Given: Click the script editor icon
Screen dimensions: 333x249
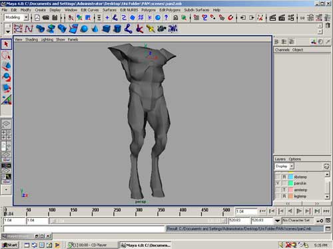Looking at the screenshot, I should (328, 228).
